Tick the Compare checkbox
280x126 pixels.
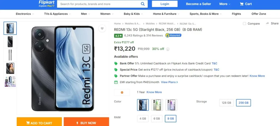[244, 23]
